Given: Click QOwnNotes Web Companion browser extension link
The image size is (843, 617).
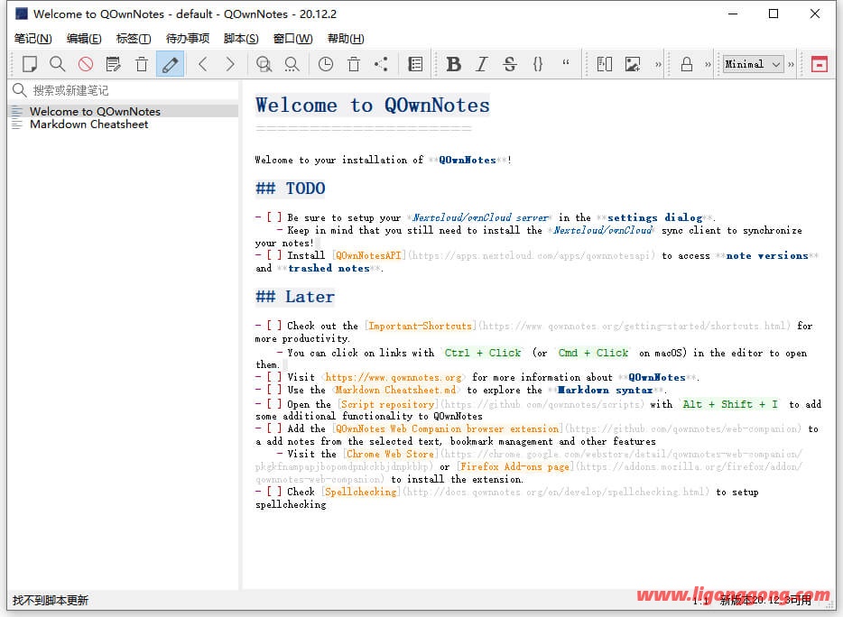Looking at the screenshot, I should (x=448, y=428).
